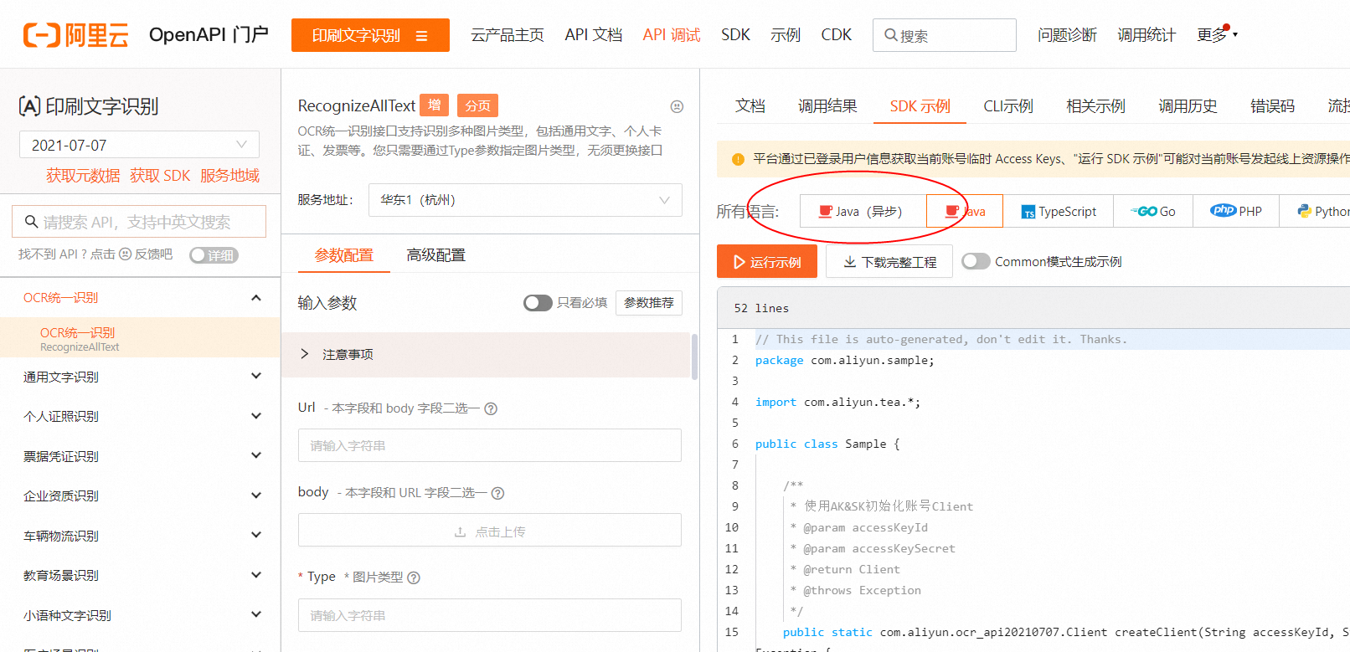This screenshot has height=652, width=1350.
Task: Open 示例 in top navigation
Action: pos(786,35)
